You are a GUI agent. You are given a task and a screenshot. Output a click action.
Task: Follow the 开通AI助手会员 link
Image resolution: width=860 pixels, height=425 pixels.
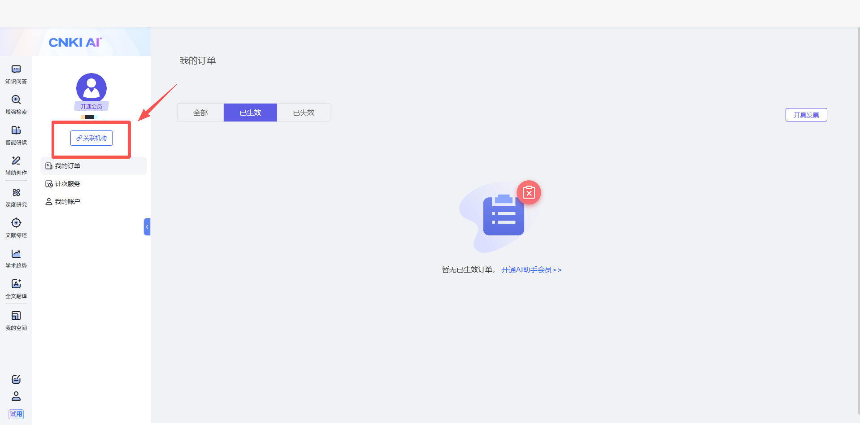tap(531, 270)
